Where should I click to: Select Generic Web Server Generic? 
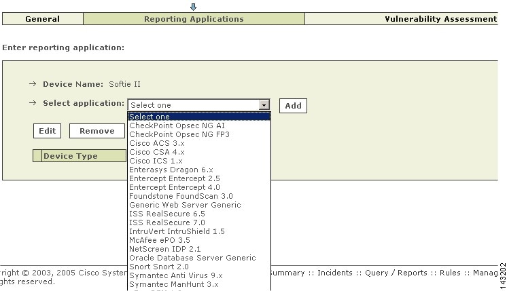click(x=199, y=205)
